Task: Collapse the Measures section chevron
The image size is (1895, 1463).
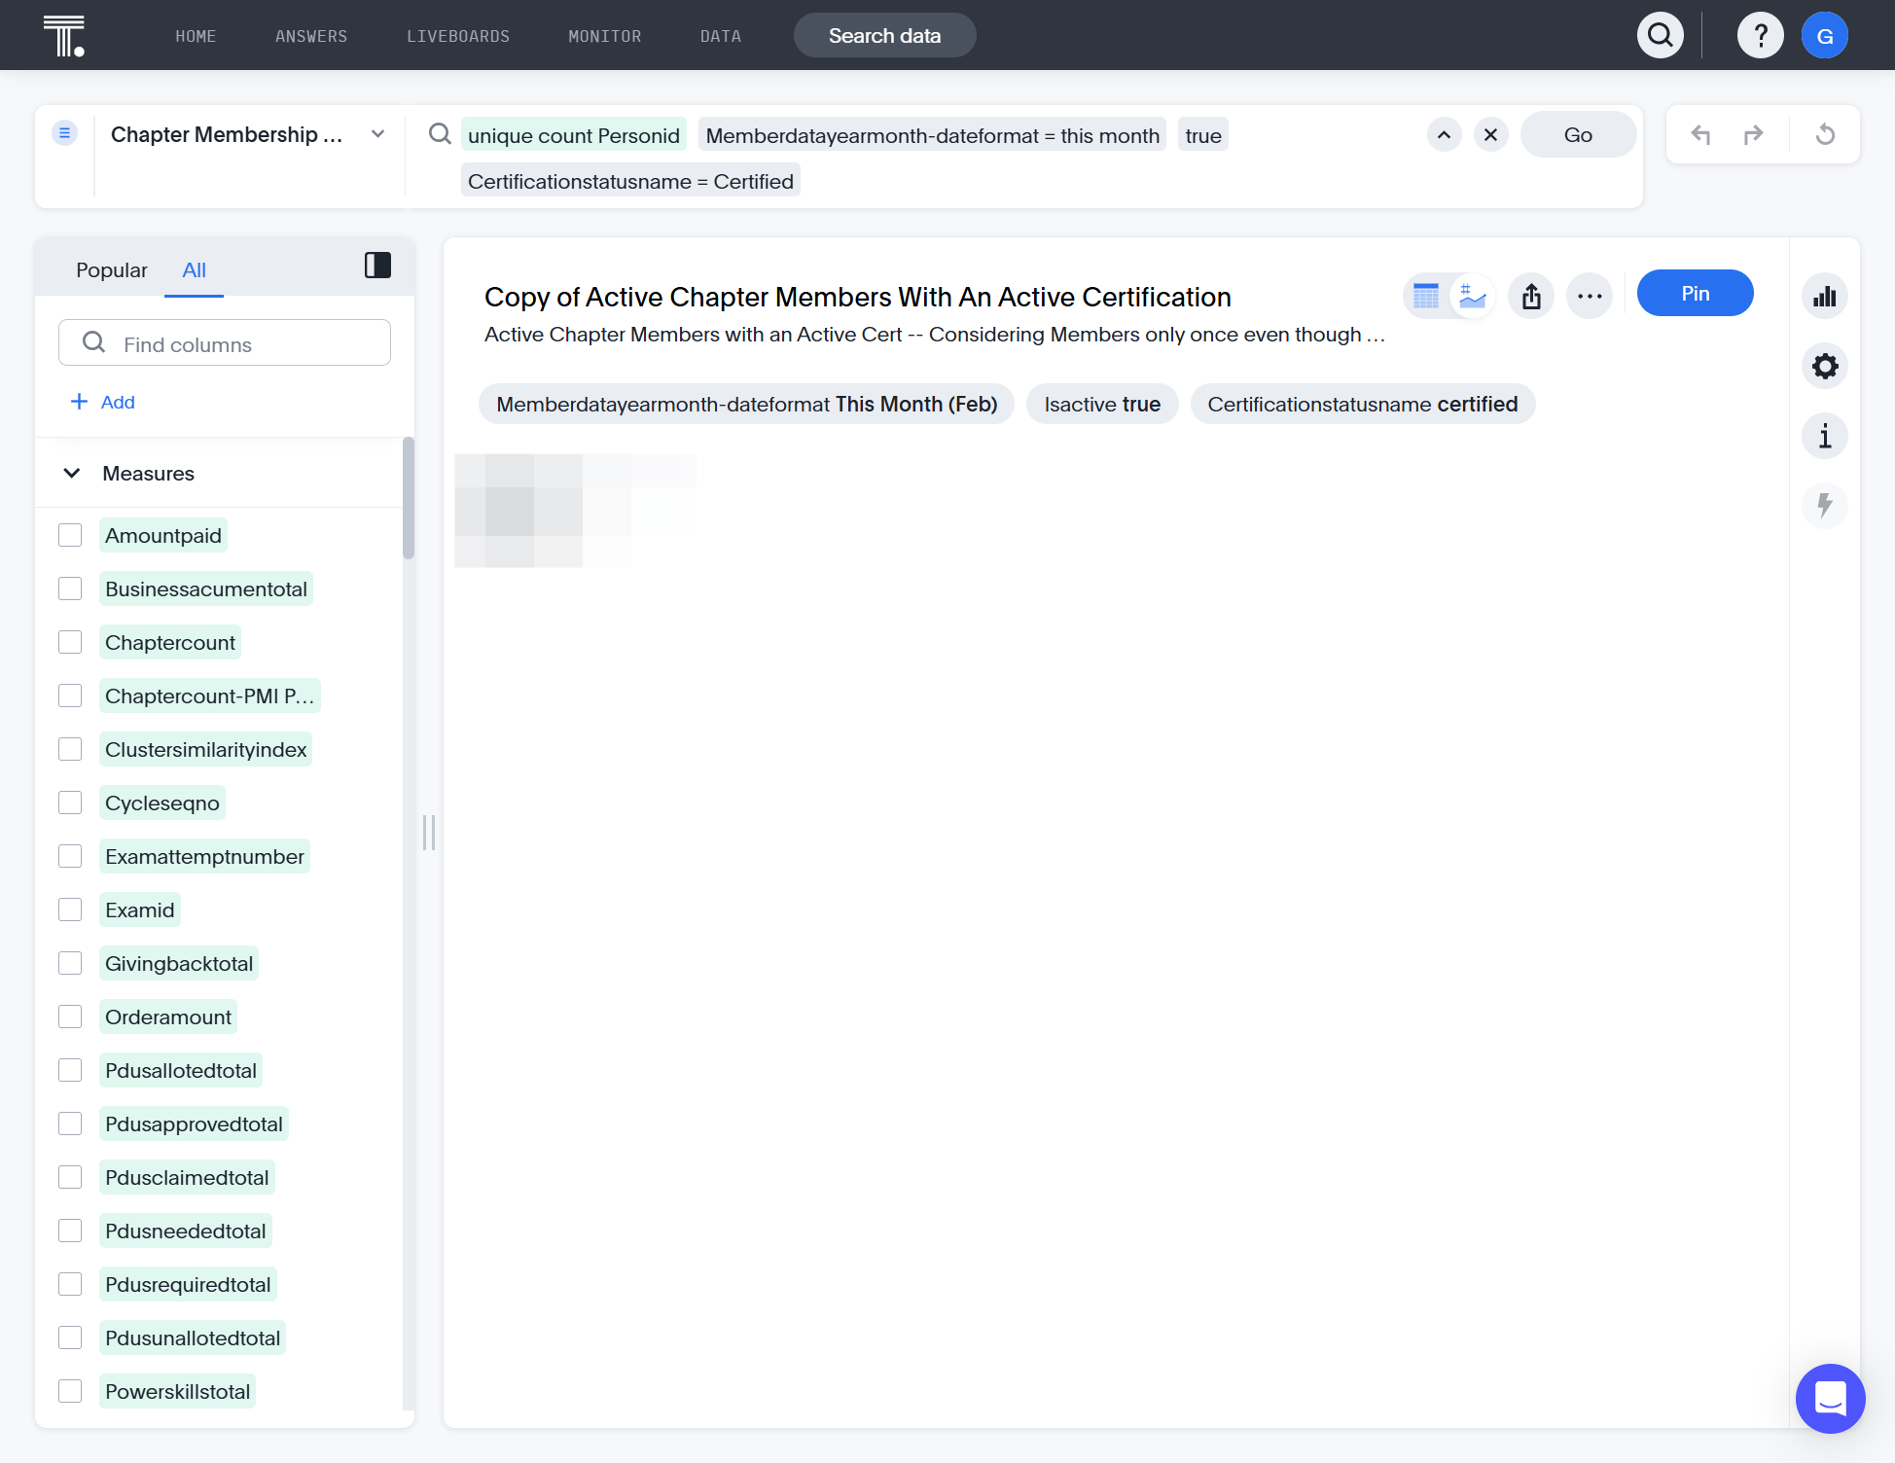Action: click(x=72, y=473)
